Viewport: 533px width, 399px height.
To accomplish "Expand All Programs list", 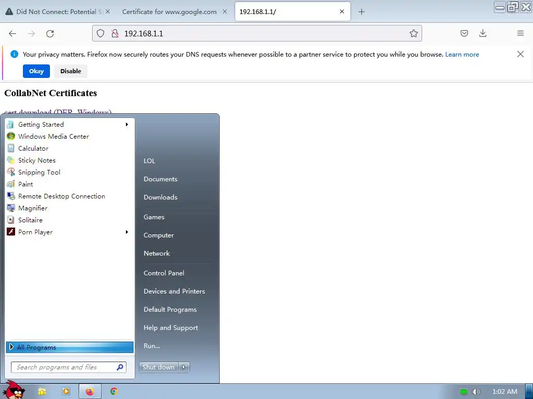I will tap(70, 347).
